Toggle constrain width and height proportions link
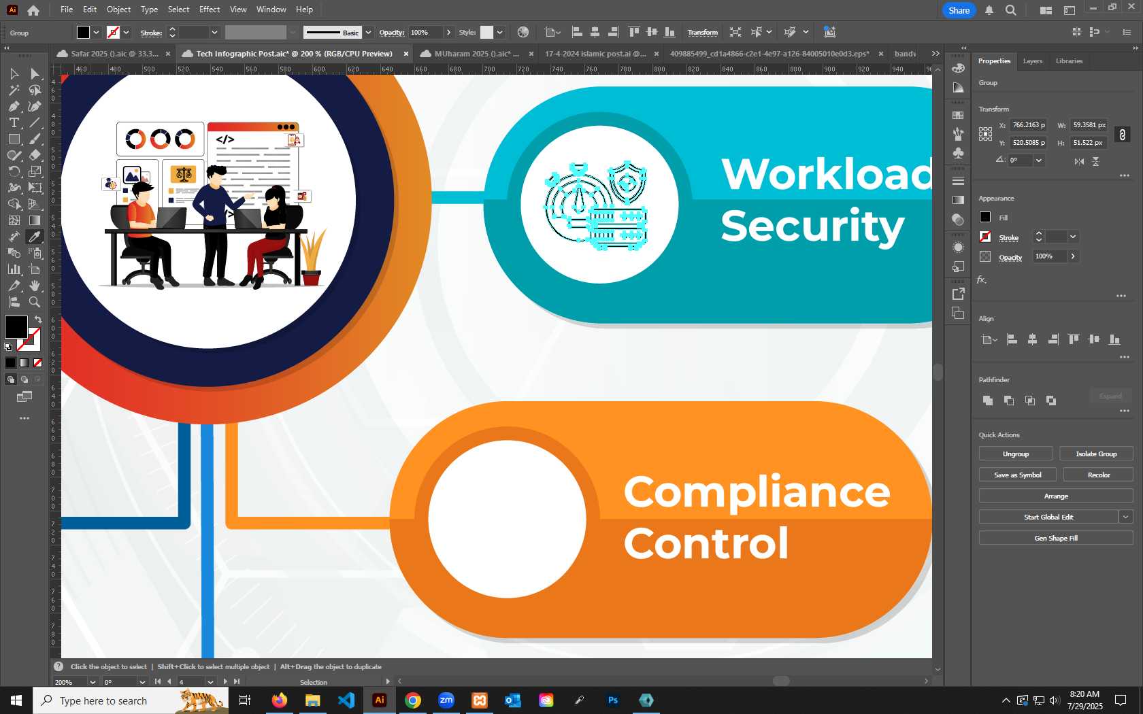This screenshot has width=1143, height=714. 1123,135
